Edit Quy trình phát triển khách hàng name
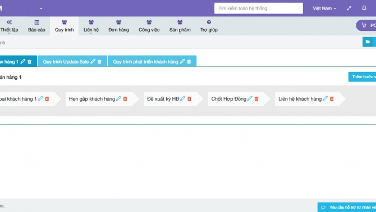This screenshot has width=376, height=212. [x=182, y=61]
